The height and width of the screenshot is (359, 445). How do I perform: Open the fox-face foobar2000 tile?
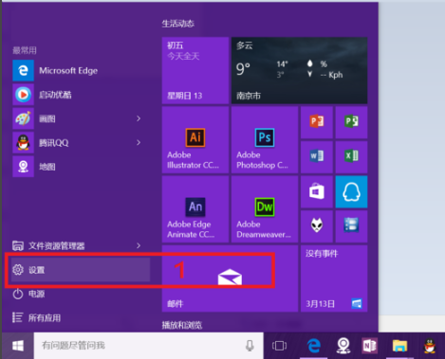[317, 226]
